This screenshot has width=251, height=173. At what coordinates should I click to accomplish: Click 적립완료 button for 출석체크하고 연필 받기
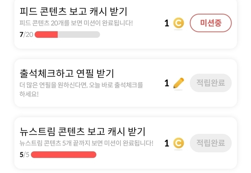pyautogui.click(x=211, y=83)
